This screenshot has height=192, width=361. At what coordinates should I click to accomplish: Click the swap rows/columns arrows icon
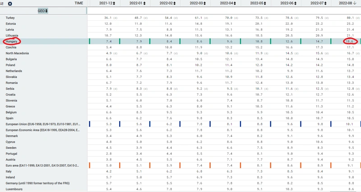coord(2,4)
